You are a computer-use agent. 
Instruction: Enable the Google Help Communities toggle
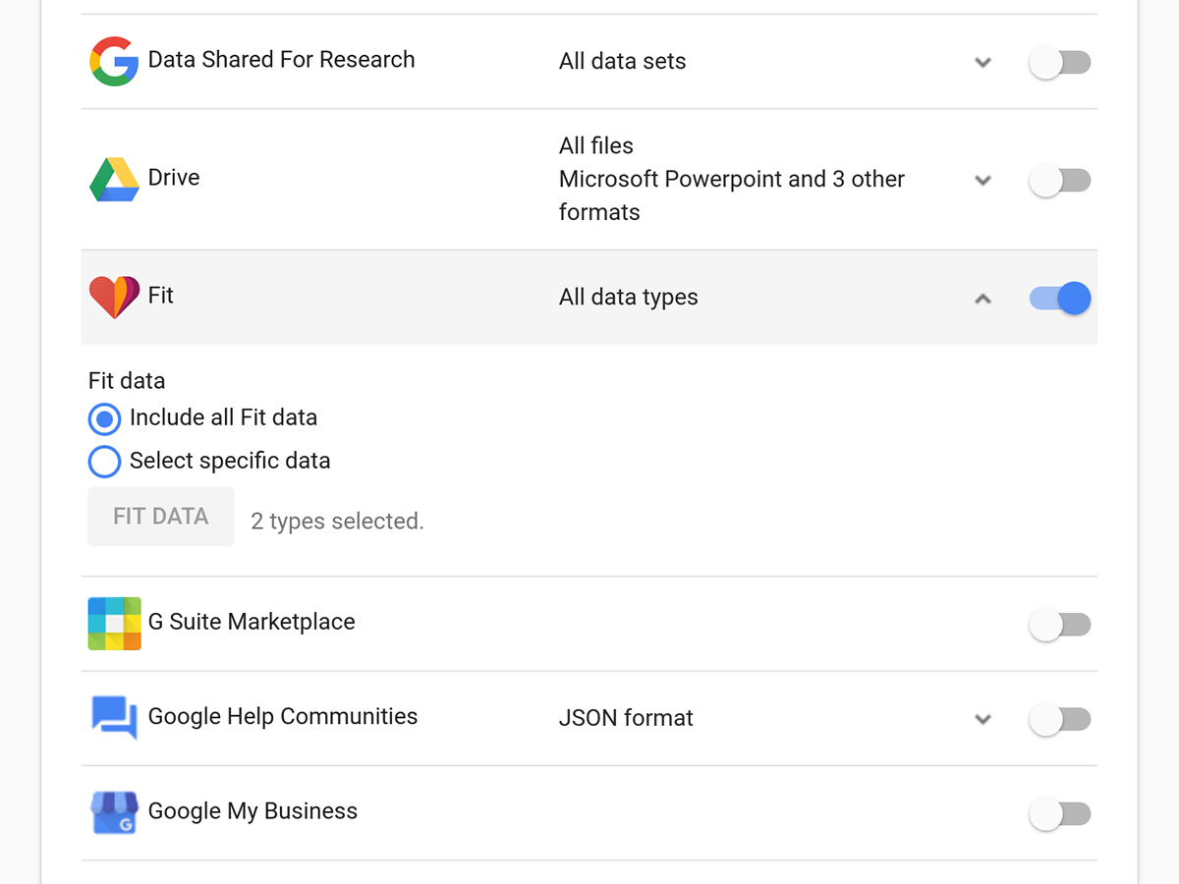1059,718
